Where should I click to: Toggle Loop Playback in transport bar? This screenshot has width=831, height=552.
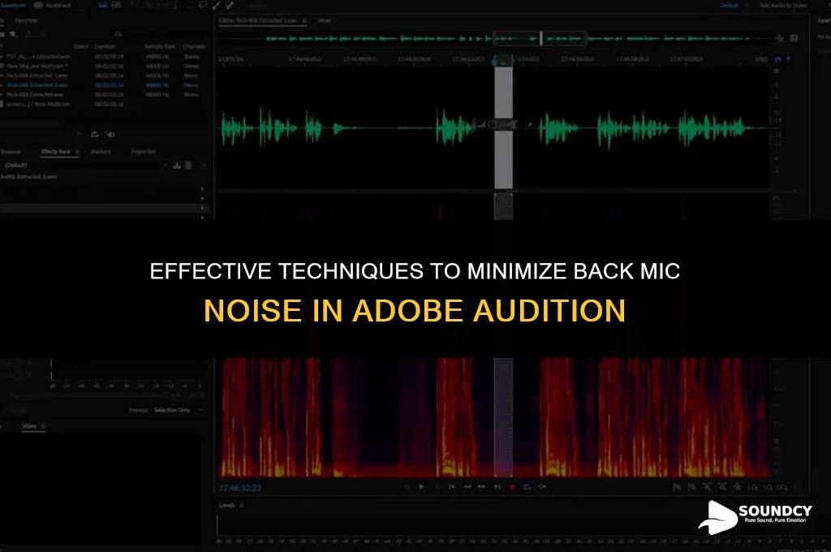tap(527, 487)
